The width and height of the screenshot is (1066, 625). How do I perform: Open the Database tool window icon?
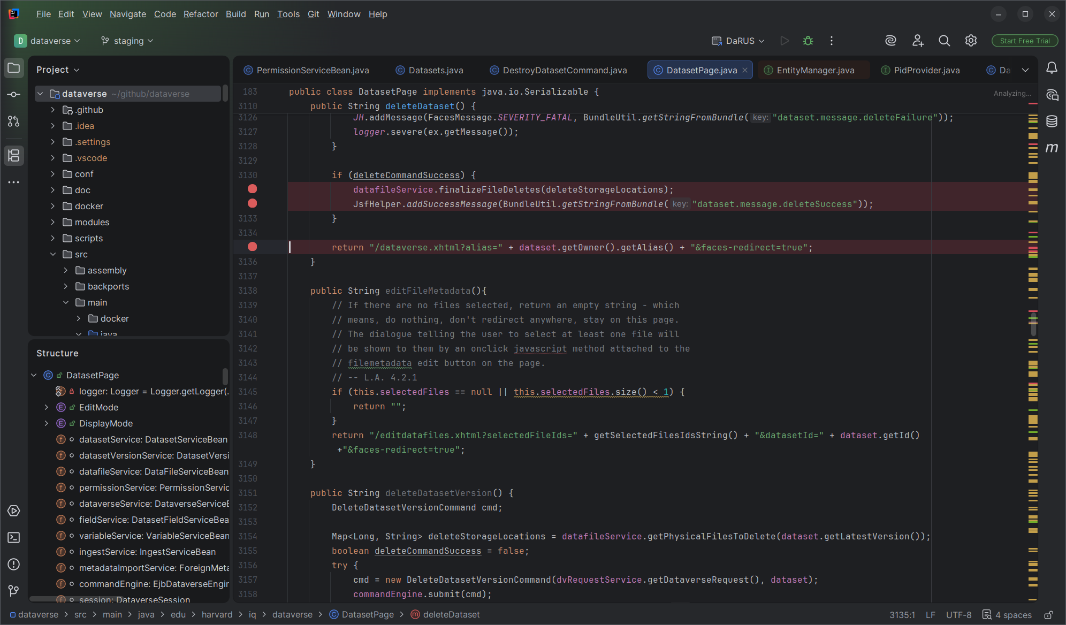[1052, 121]
